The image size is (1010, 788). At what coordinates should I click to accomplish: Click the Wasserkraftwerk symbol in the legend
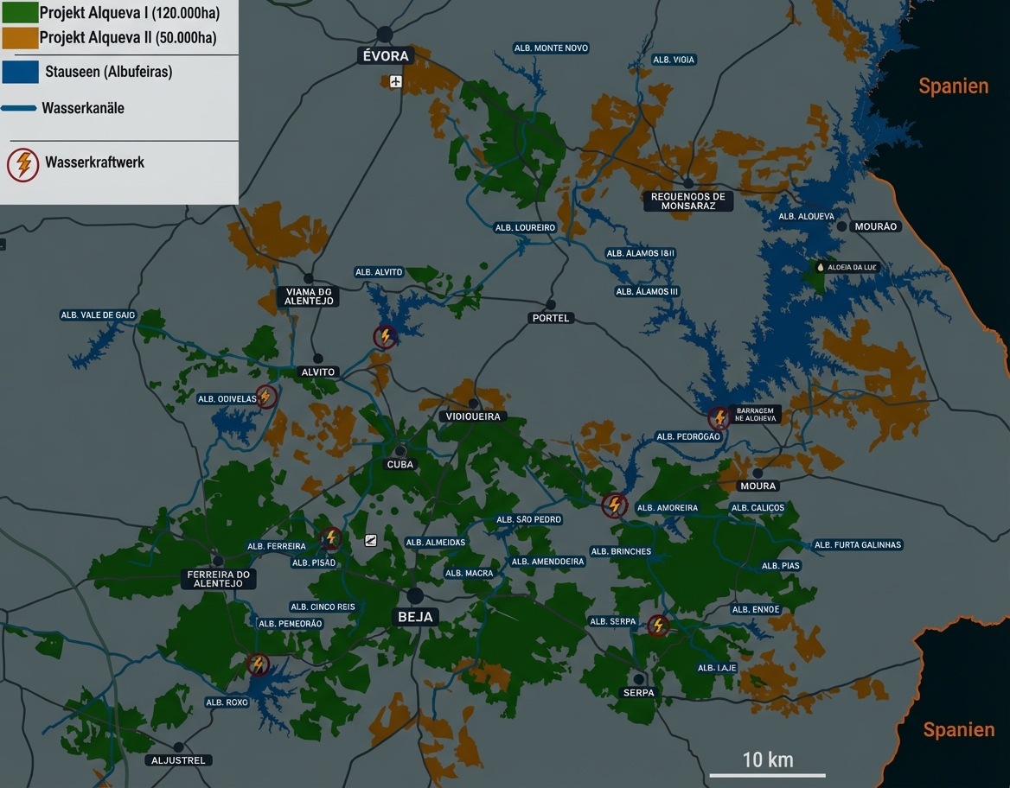(x=21, y=162)
